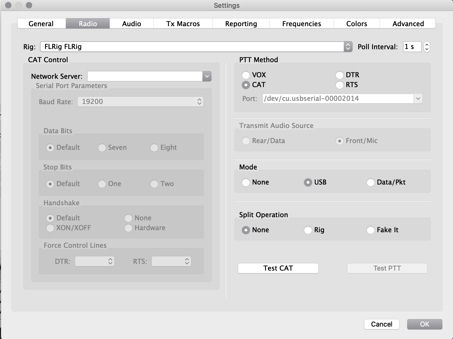Screen dimensions: 453x339
Task: Show the Advanced settings tab
Action: click(408, 24)
